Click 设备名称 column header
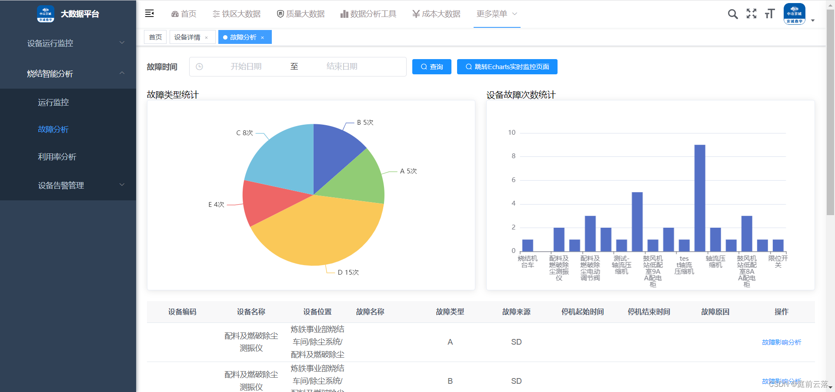Image resolution: width=835 pixels, height=392 pixels. click(x=251, y=312)
